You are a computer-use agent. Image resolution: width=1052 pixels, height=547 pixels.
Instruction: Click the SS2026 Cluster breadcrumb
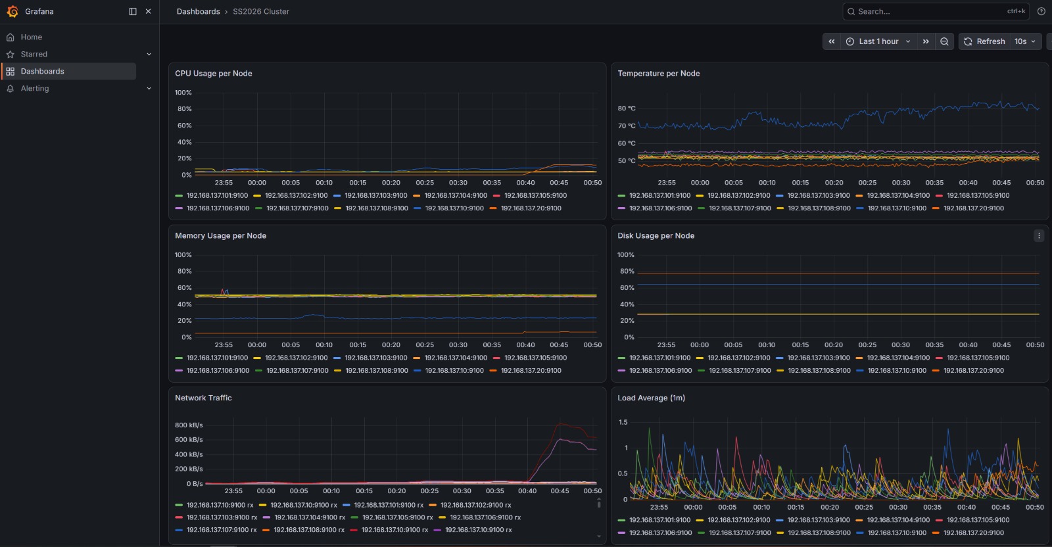pos(261,12)
